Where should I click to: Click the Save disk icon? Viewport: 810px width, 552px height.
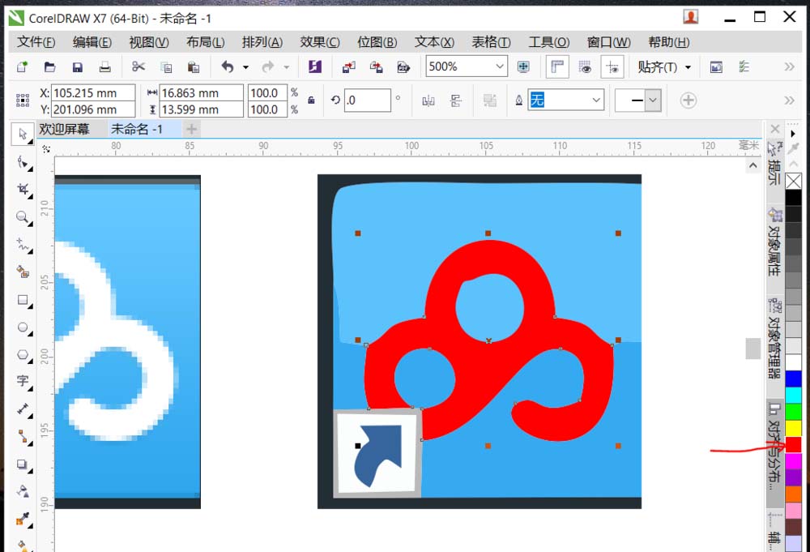click(x=78, y=67)
